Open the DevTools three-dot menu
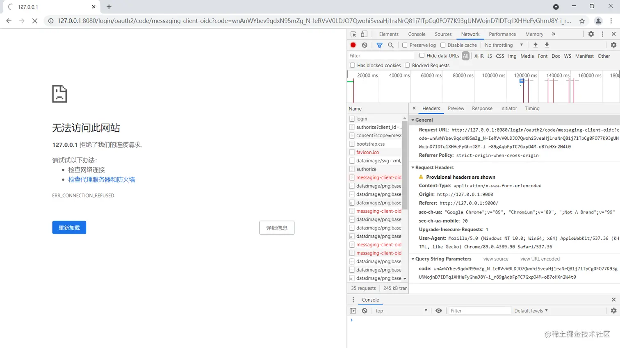Image resolution: width=620 pixels, height=348 pixels. [602, 34]
